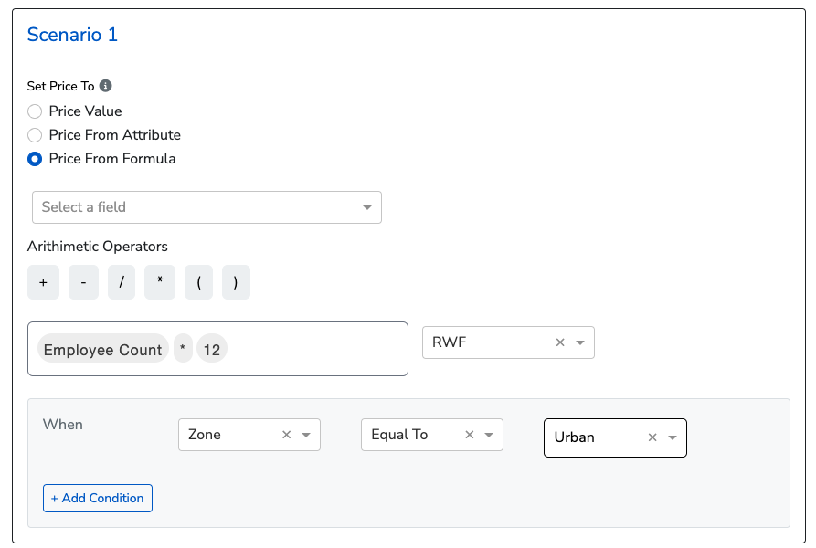Screen dimensions: 816x548
Task: Insert the division operator
Action: (121, 283)
